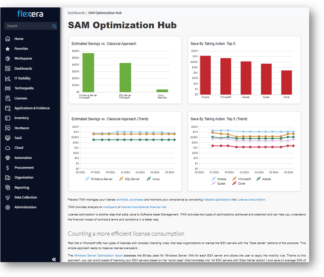Click the SAM Optimization Hub breadcrumb text
Image resolution: width=324 pixels, height=277 pixels.
coord(105,13)
